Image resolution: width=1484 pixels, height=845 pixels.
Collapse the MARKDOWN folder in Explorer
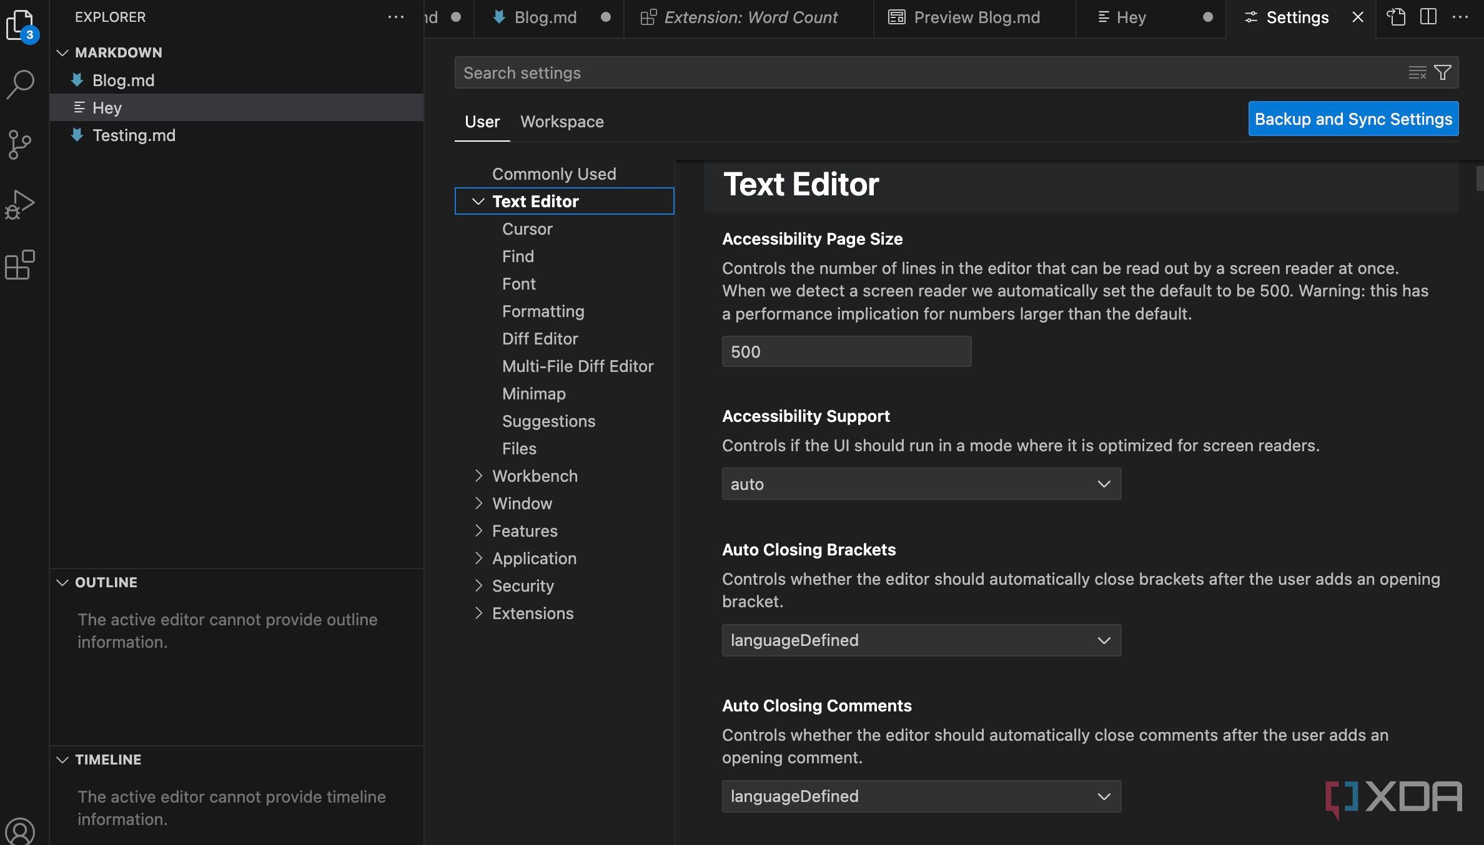coord(62,52)
